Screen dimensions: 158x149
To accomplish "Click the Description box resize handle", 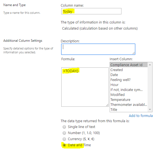I will tap(134, 53).
